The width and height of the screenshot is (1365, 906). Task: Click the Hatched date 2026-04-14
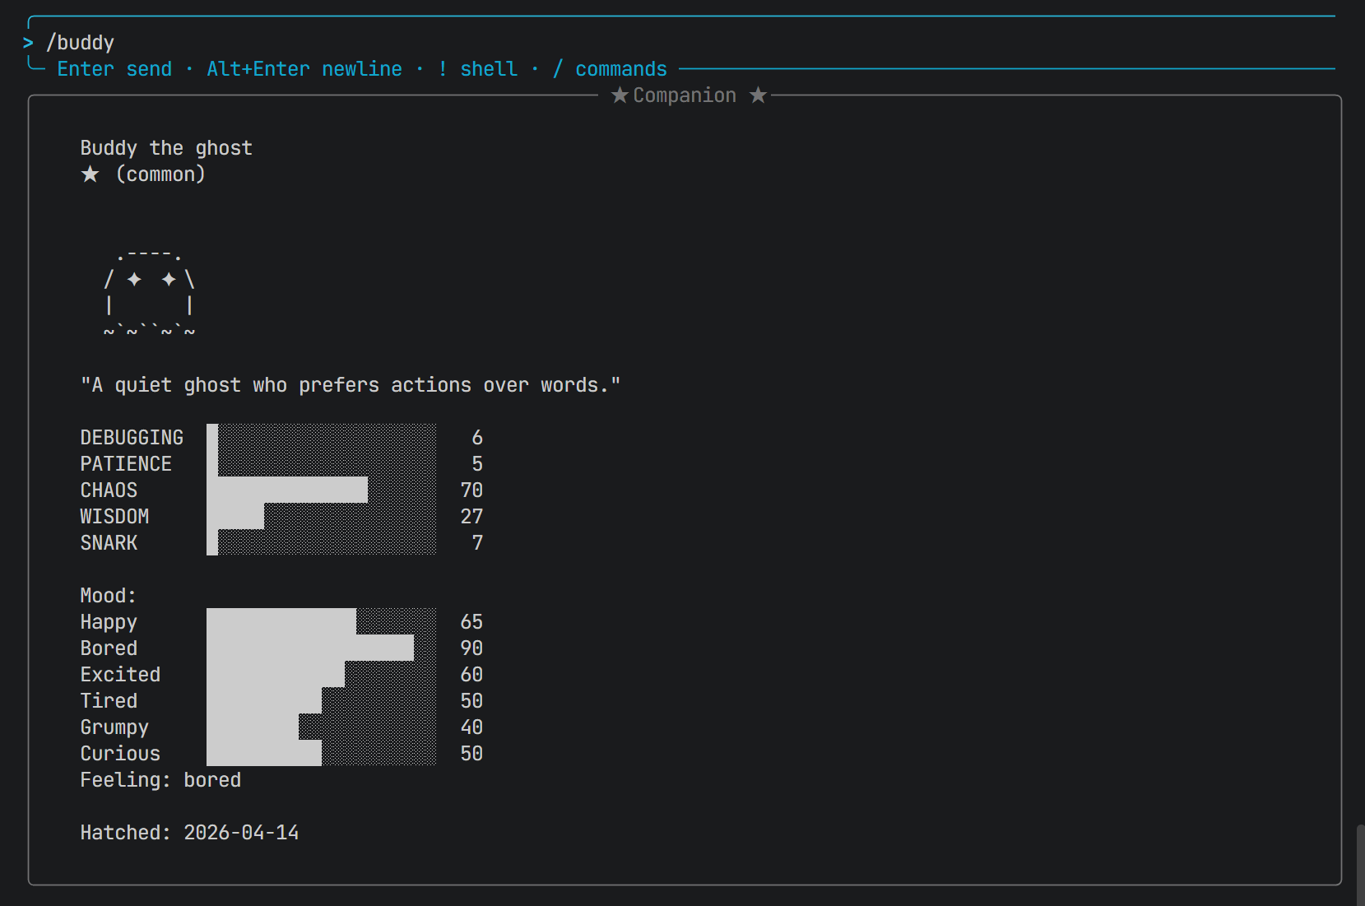coord(241,833)
